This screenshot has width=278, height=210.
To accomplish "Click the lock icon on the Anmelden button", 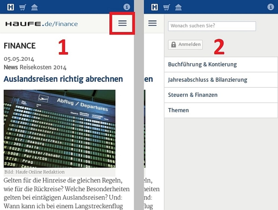I will (x=173, y=44).
